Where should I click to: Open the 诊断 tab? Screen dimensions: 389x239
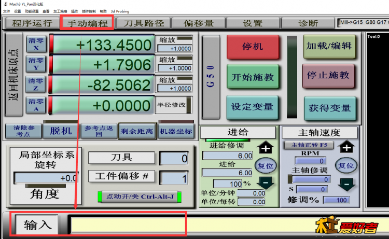(308, 23)
